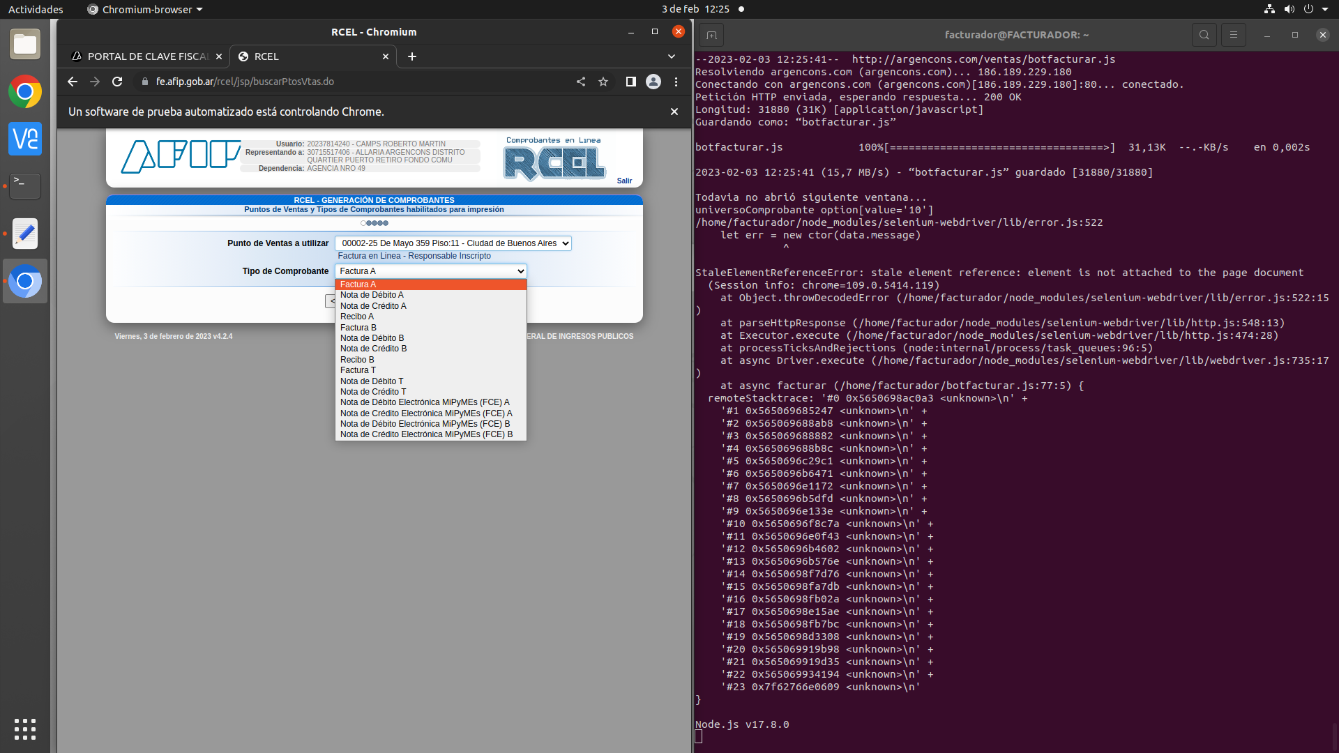Open tab search chevron in Chromium
The width and height of the screenshot is (1339, 753).
tap(672, 56)
